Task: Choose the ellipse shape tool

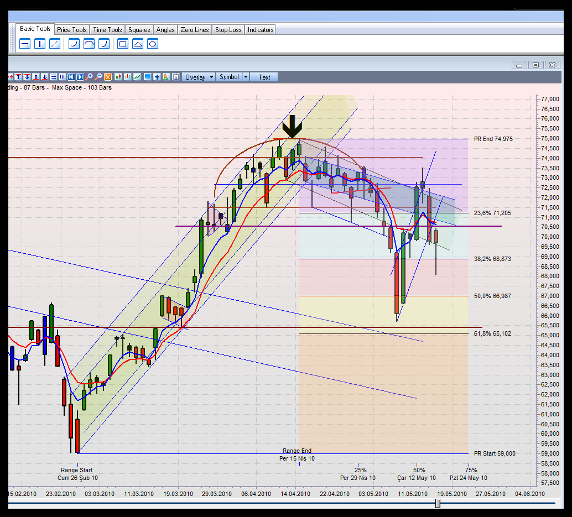Action: click(153, 44)
